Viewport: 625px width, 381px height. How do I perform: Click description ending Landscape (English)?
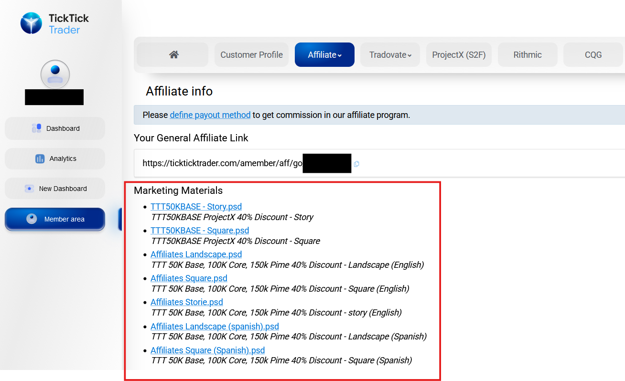[288, 265]
